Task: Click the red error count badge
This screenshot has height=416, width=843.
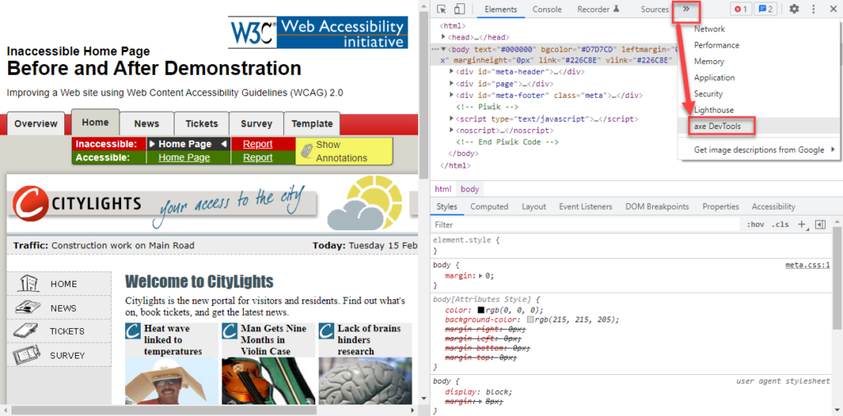Action: [x=740, y=9]
